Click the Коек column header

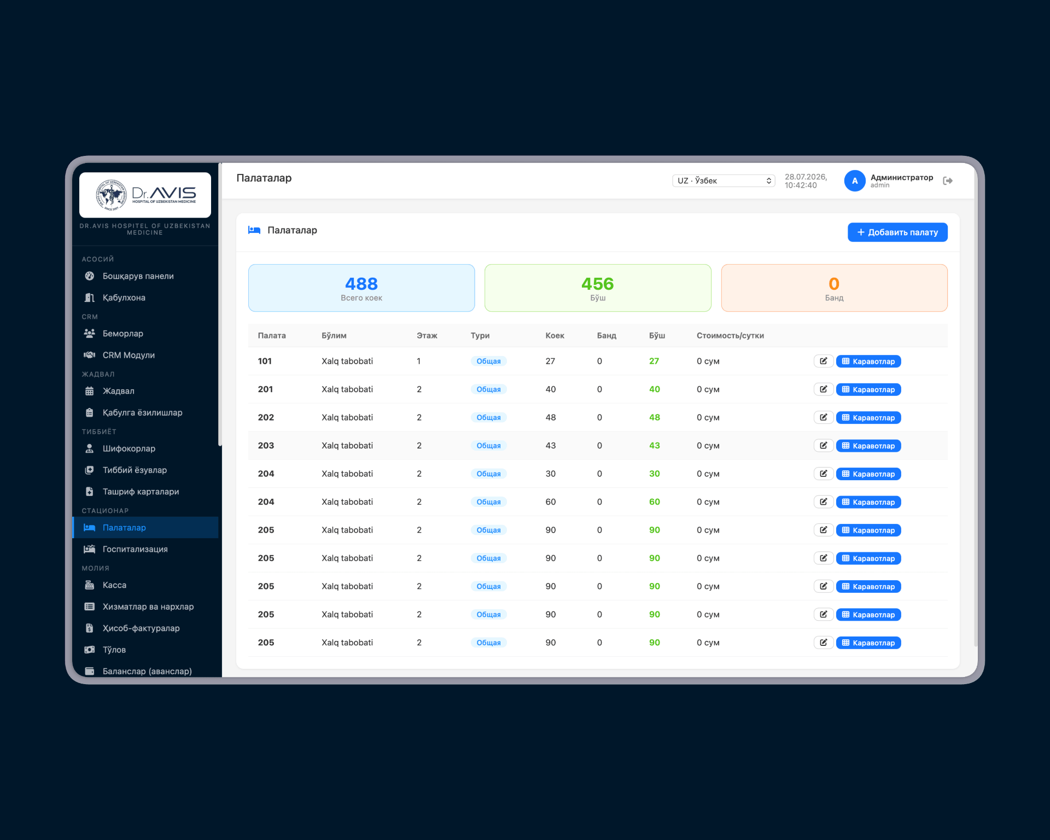pos(555,336)
